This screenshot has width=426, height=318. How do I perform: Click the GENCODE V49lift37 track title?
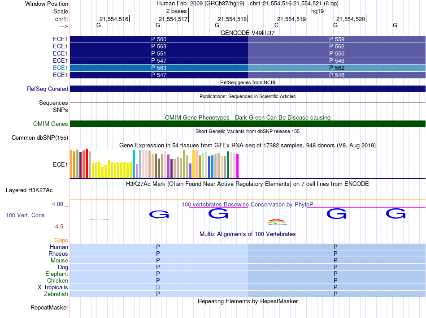(248, 33)
